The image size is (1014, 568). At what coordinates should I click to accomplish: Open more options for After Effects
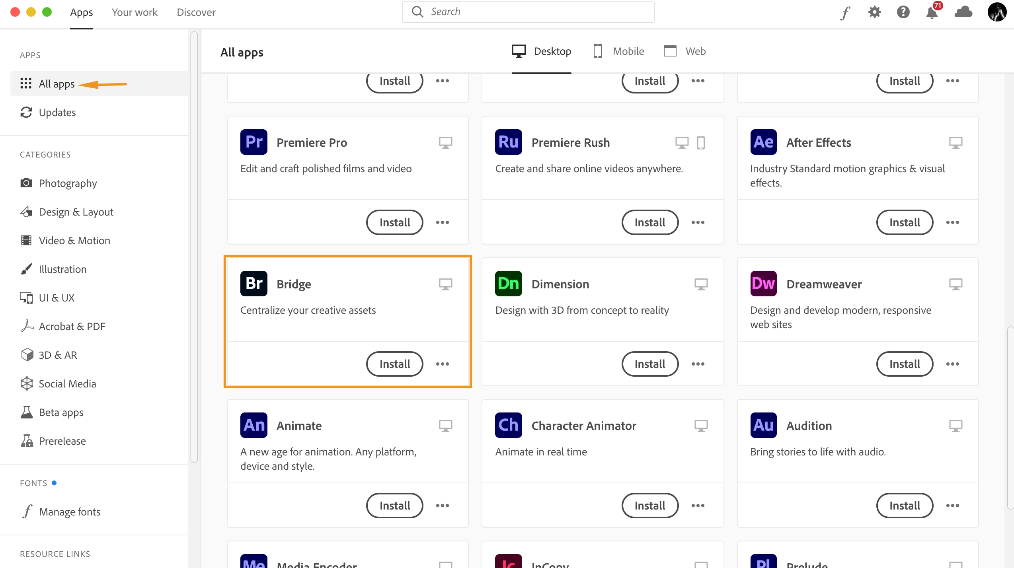(x=952, y=222)
